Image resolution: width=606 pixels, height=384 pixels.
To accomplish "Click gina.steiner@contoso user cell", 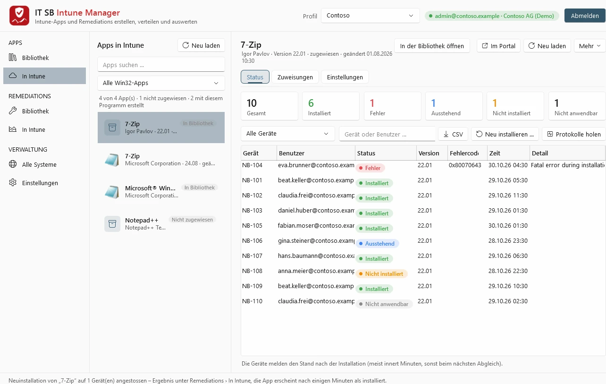I will [x=316, y=241].
